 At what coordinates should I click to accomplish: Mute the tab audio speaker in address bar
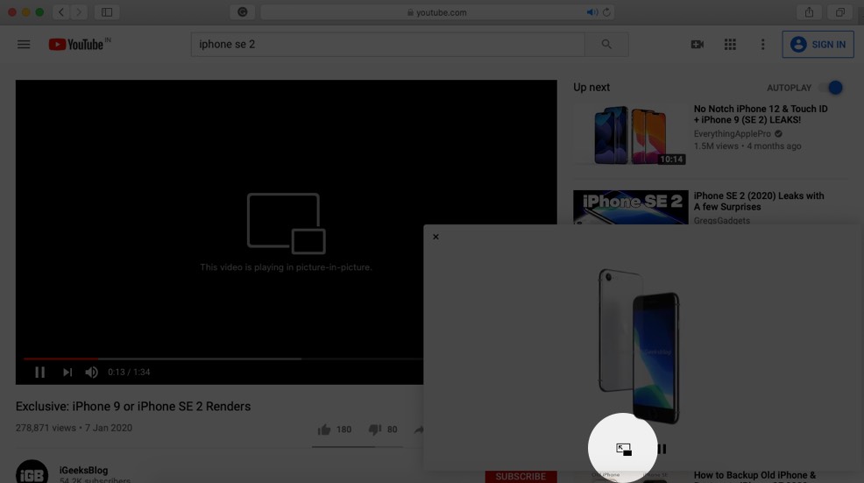tap(591, 12)
